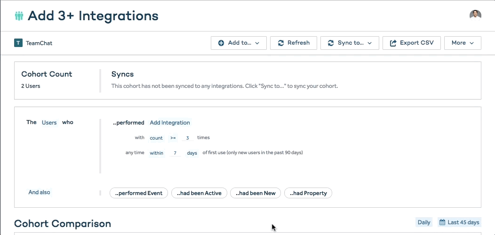This screenshot has height=235, width=495.
Task: Click the Export CSV share icon
Action: (x=393, y=43)
